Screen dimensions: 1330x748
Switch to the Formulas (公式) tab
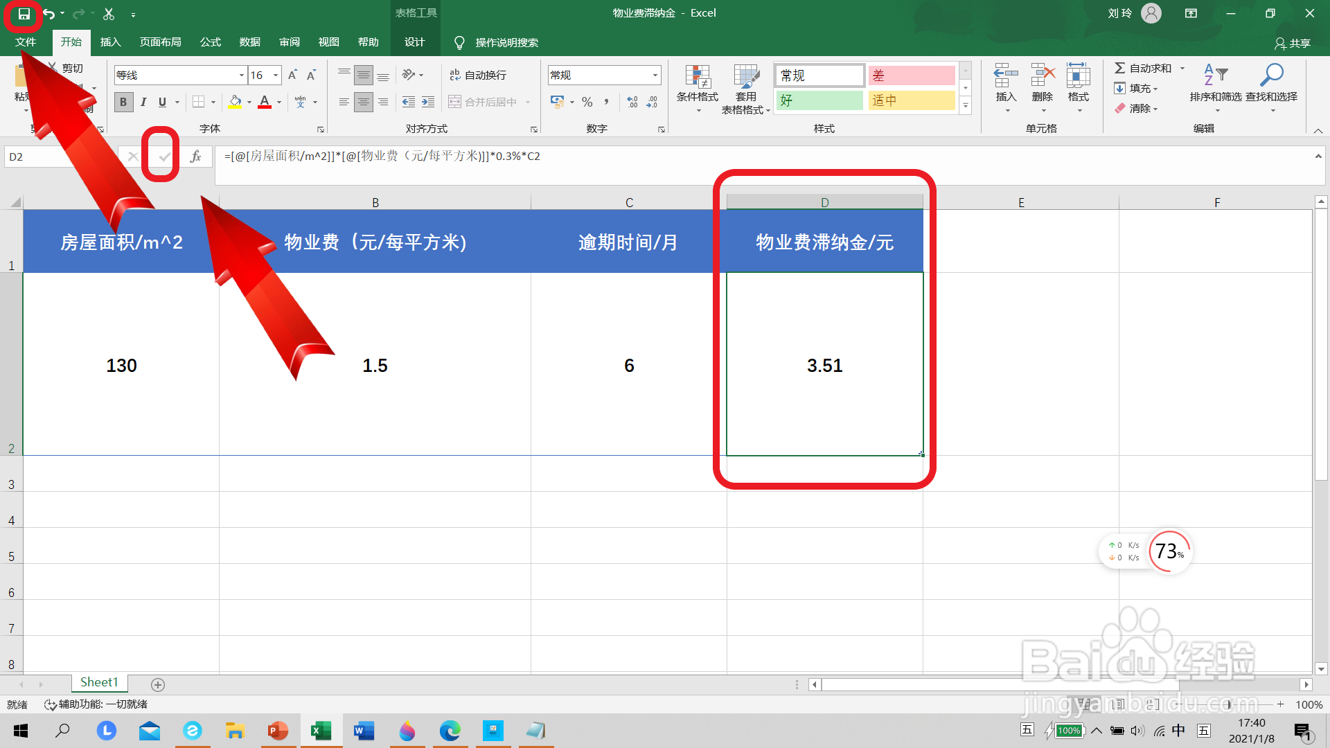coord(211,42)
